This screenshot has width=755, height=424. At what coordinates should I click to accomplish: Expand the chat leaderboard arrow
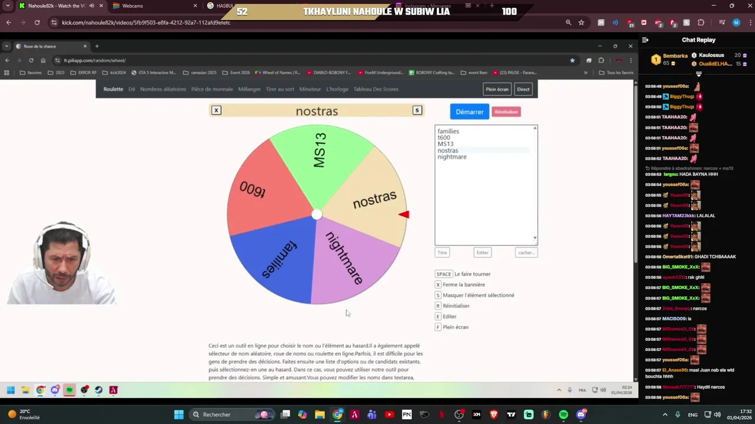pos(699,74)
